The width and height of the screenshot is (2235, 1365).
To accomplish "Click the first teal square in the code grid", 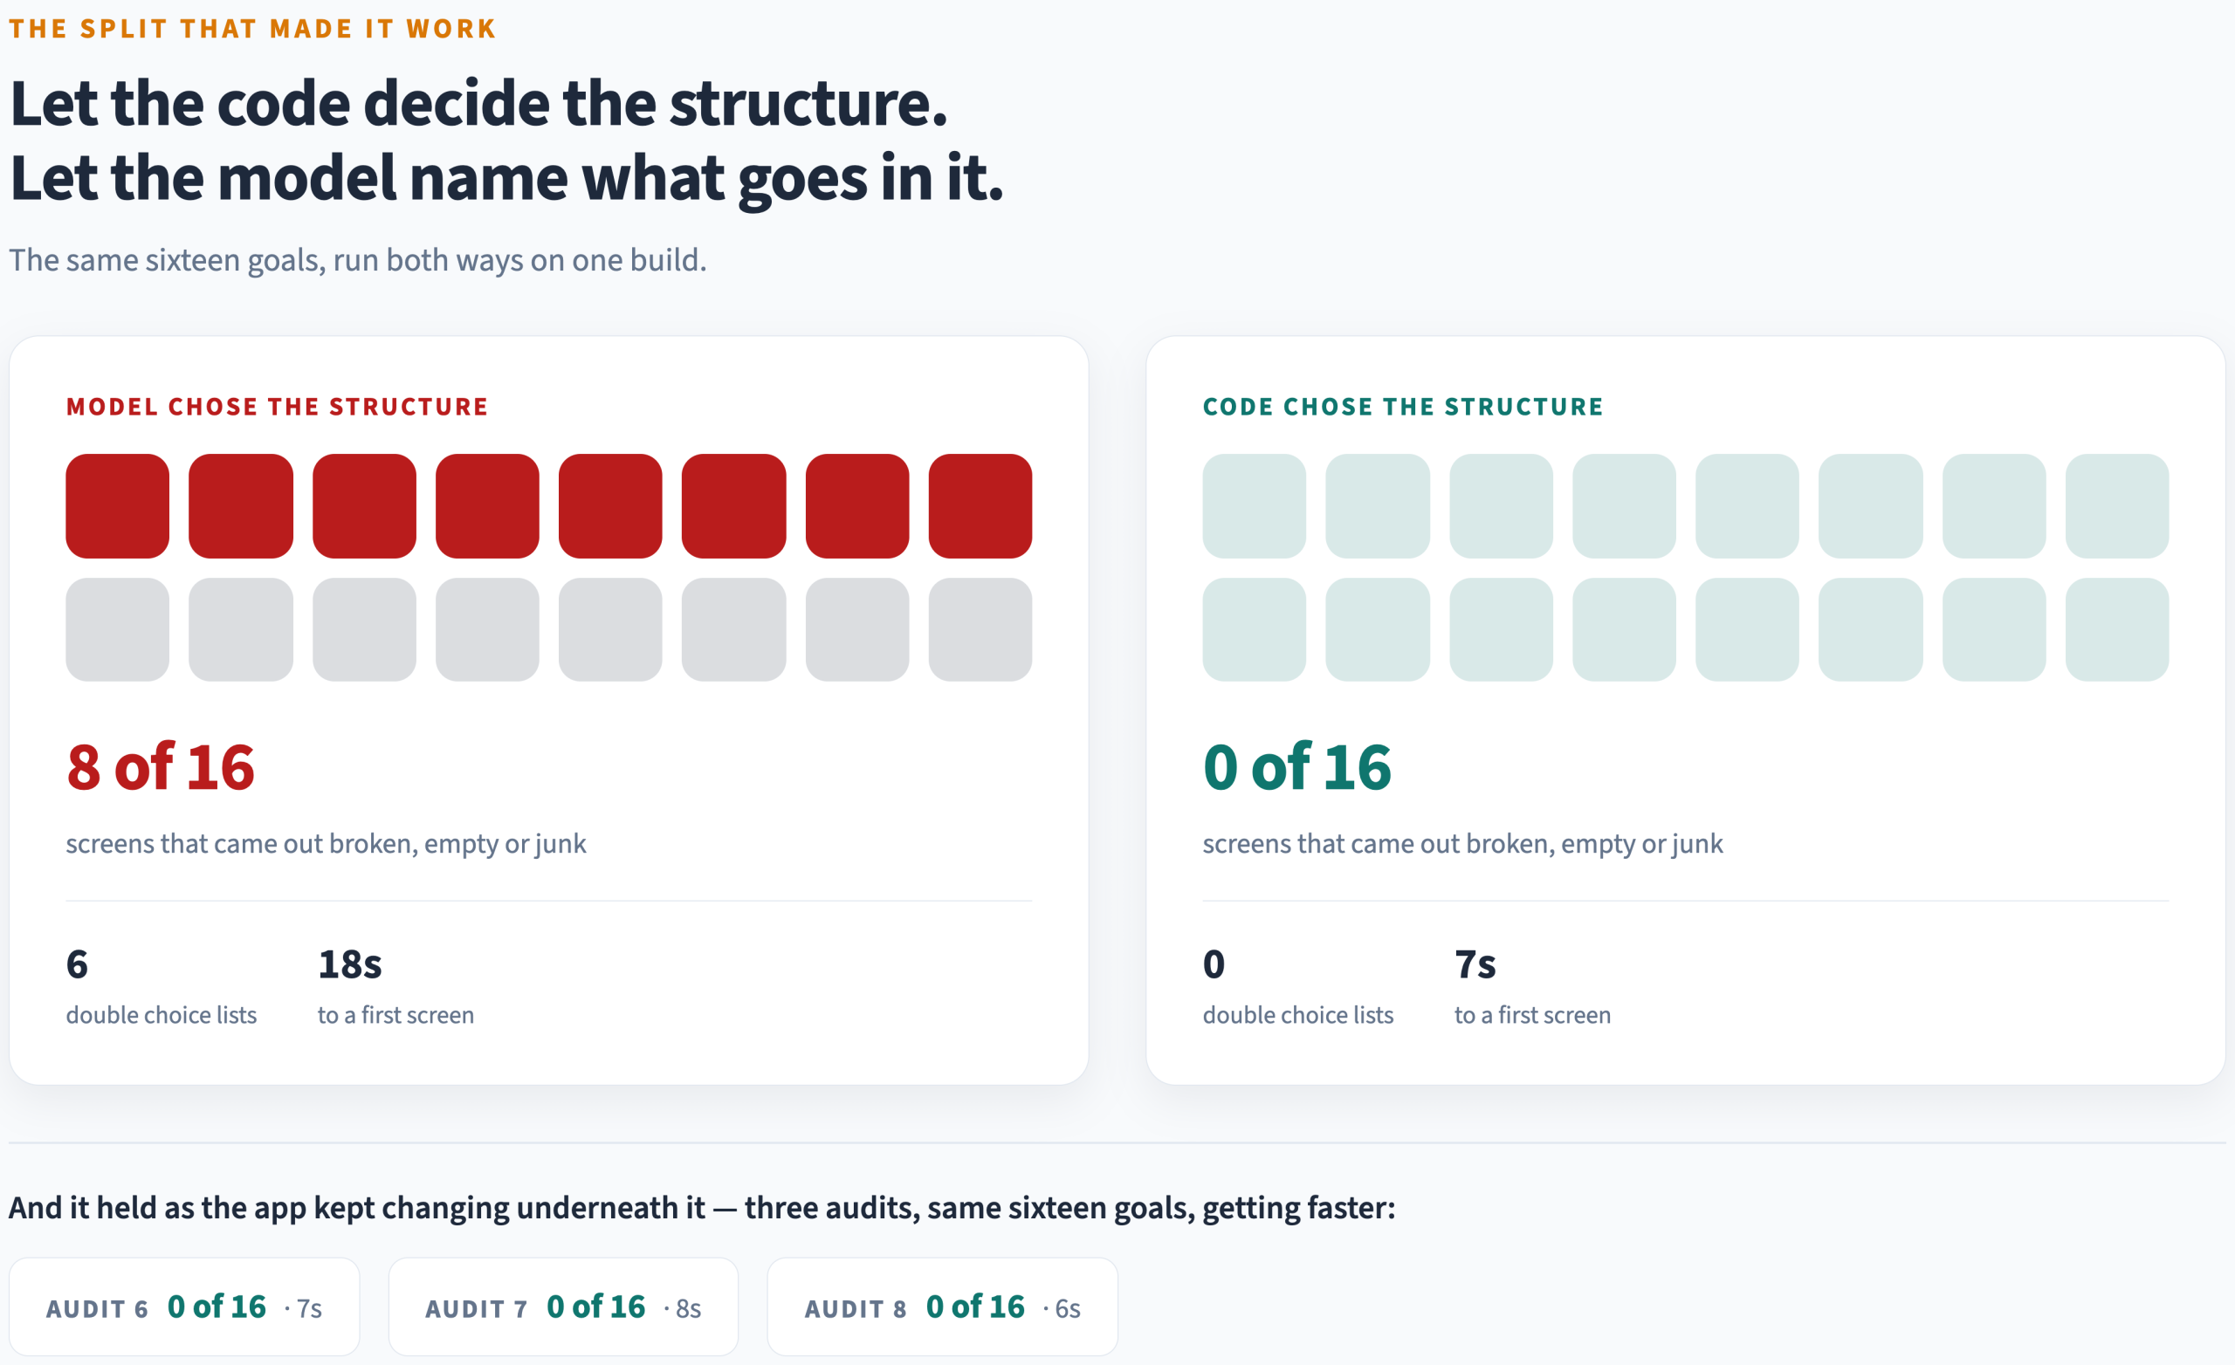I will tap(1255, 506).
